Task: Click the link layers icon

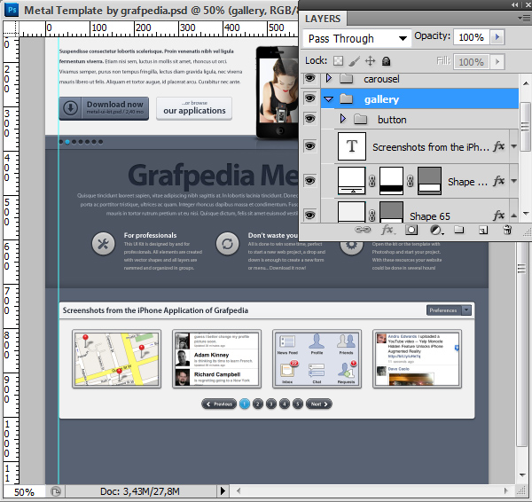Action: (x=363, y=229)
